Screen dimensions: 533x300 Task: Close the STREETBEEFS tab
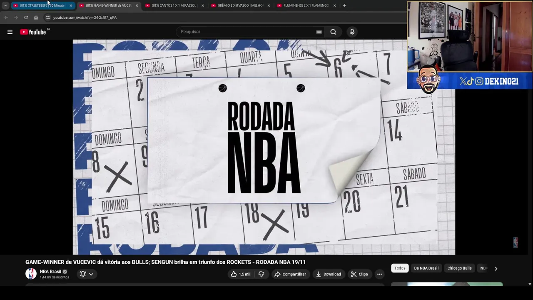[71, 5]
